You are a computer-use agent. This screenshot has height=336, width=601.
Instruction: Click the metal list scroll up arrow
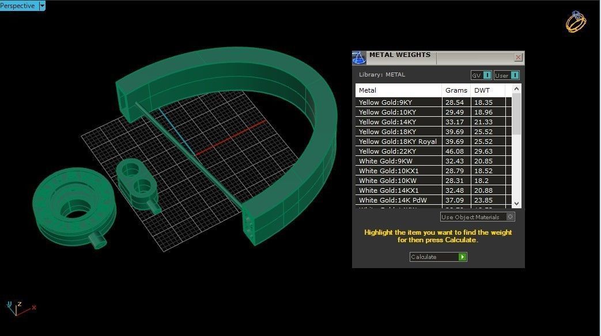[517, 89]
